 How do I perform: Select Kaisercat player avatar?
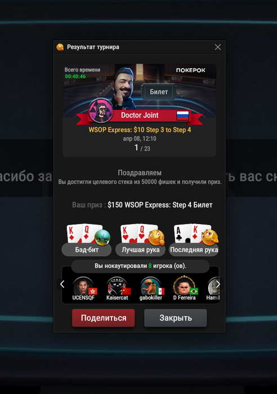(117, 286)
